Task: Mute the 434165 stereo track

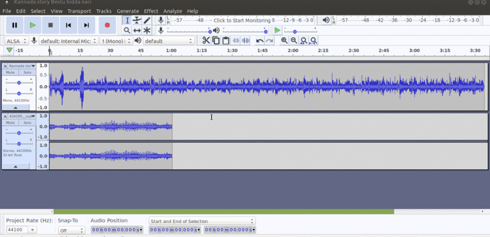Action: [10, 122]
